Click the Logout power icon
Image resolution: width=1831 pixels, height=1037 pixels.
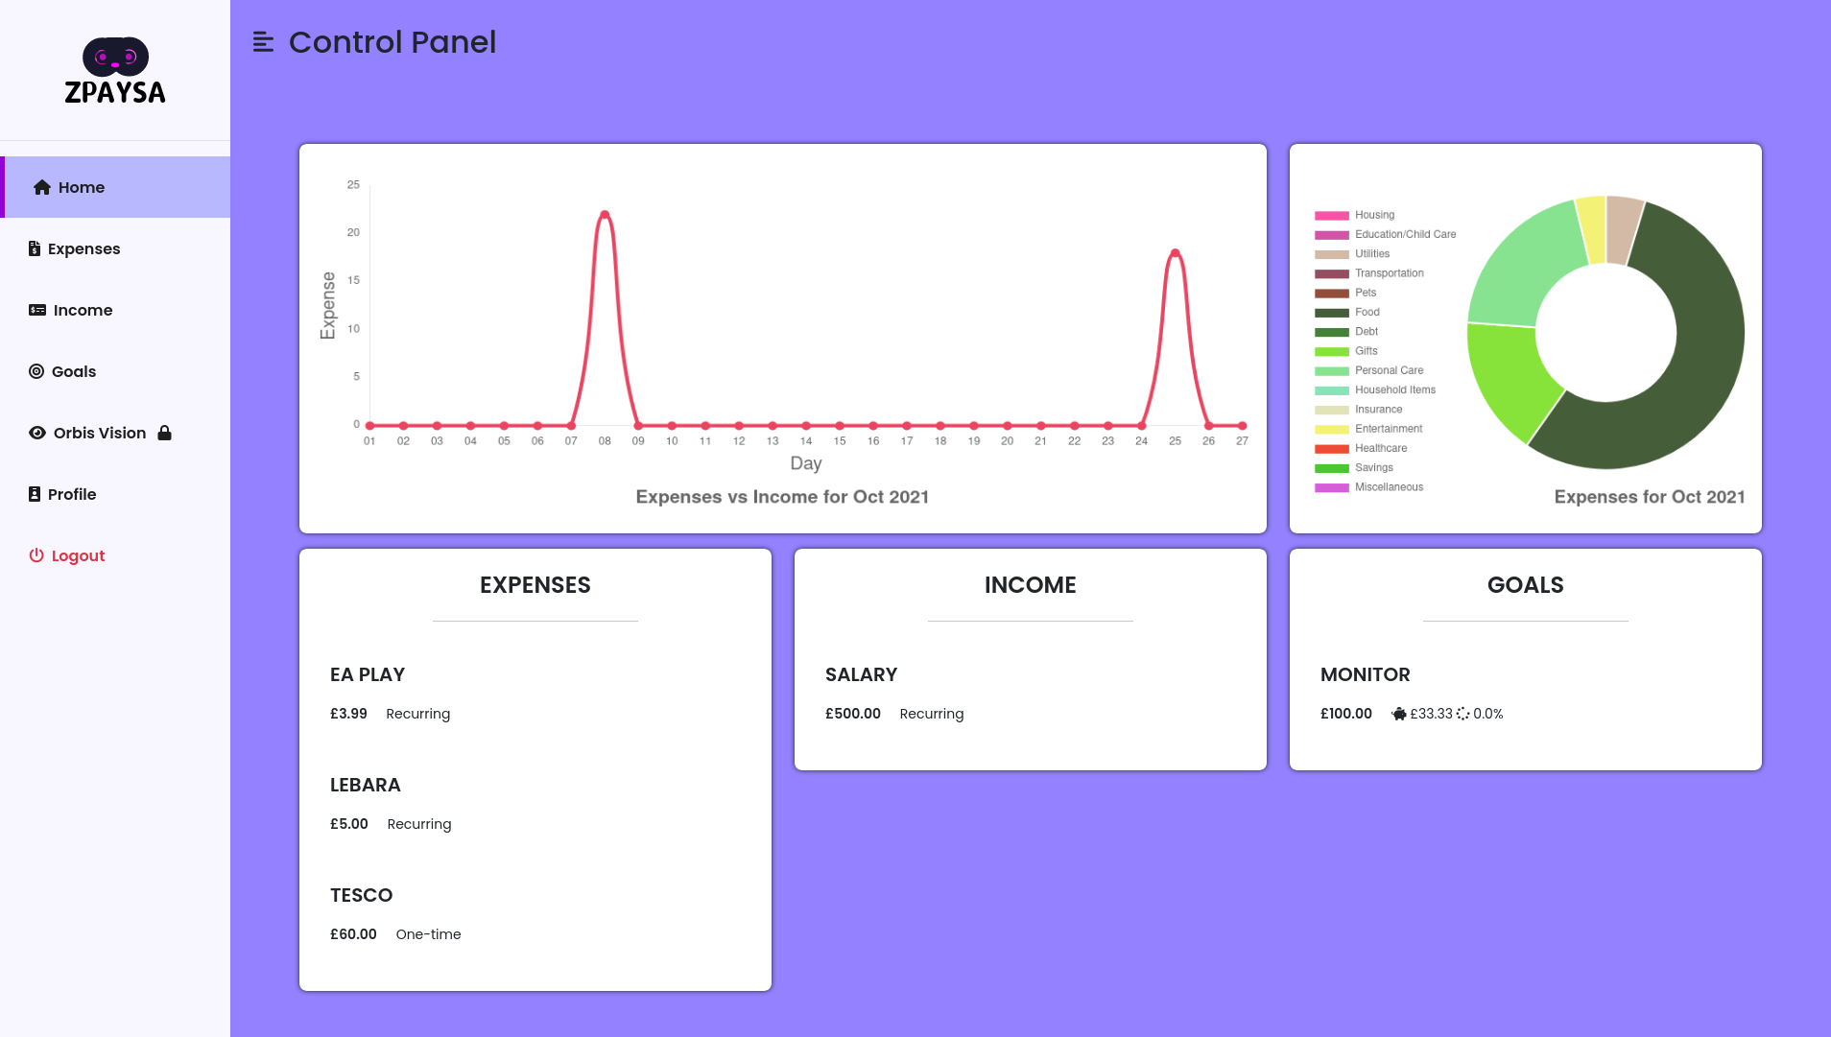(36, 555)
